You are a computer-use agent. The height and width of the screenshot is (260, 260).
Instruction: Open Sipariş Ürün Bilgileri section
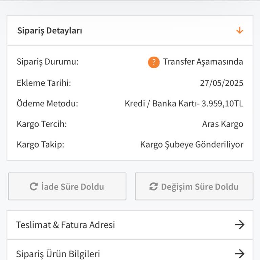click(58, 254)
